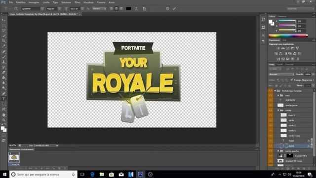Viewport: 316px width, 178px height.
Task: Click the layer Opacità value field
Action: click(308, 74)
